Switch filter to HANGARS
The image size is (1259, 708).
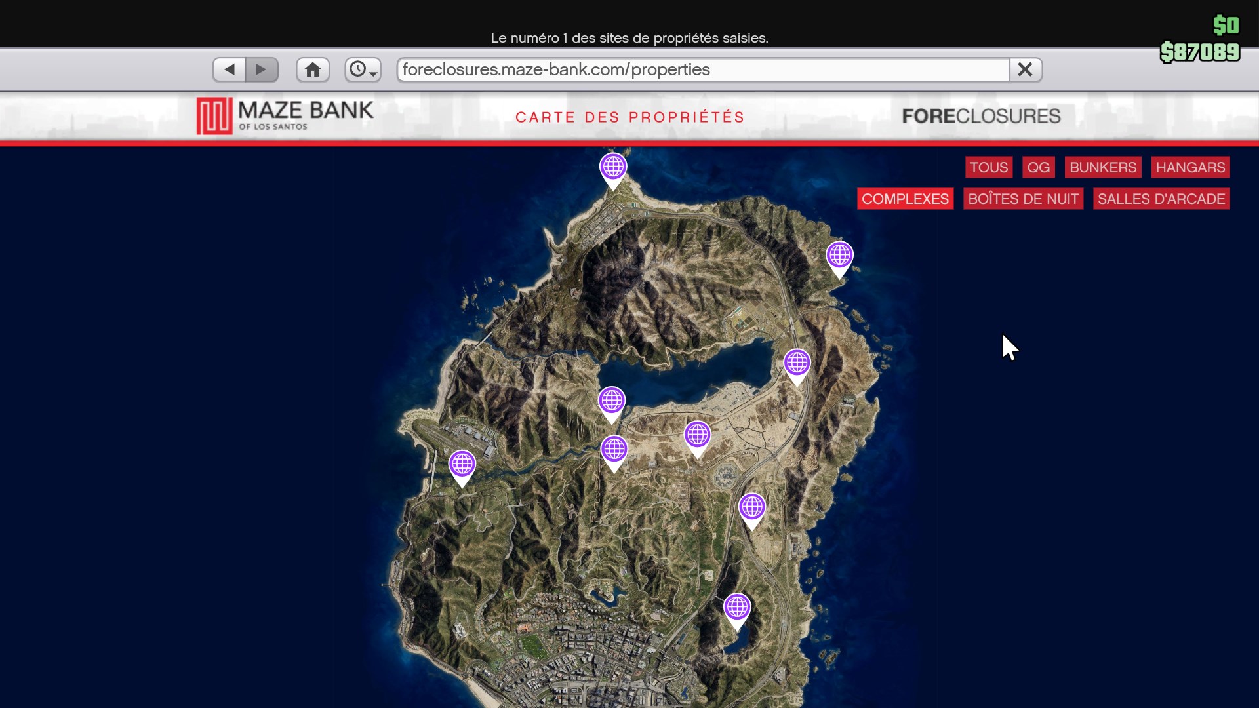[x=1190, y=167]
